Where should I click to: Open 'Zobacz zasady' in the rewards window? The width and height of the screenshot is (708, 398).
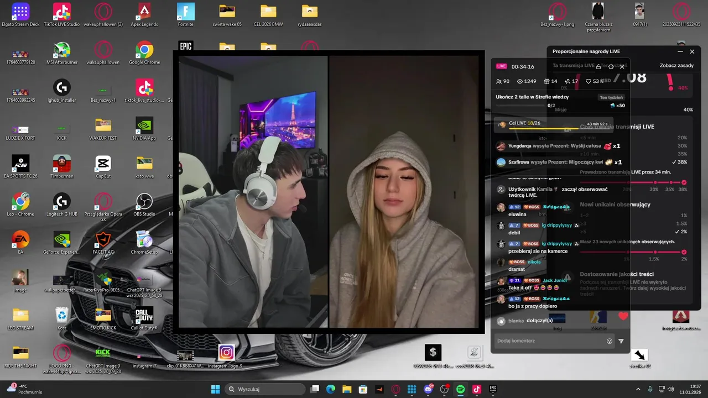[x=676, y=65]
